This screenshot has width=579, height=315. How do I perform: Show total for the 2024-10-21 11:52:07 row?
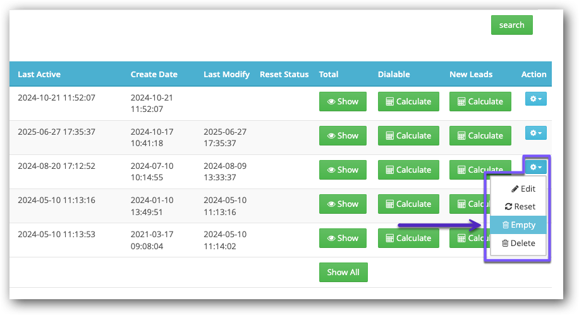(342, 101)
